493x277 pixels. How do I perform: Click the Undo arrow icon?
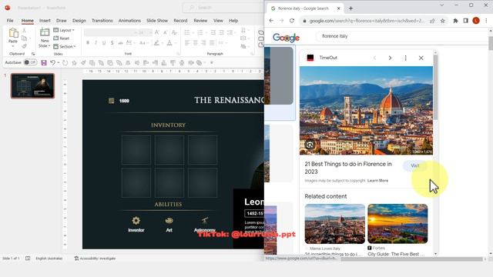[52, 63]
